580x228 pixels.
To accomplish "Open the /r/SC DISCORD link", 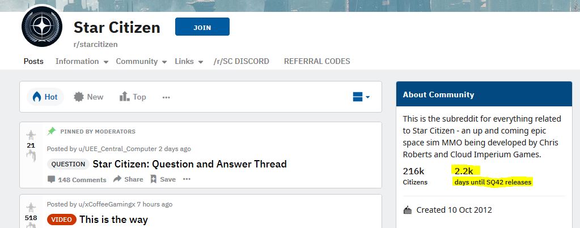I will (x=241, y=61).
